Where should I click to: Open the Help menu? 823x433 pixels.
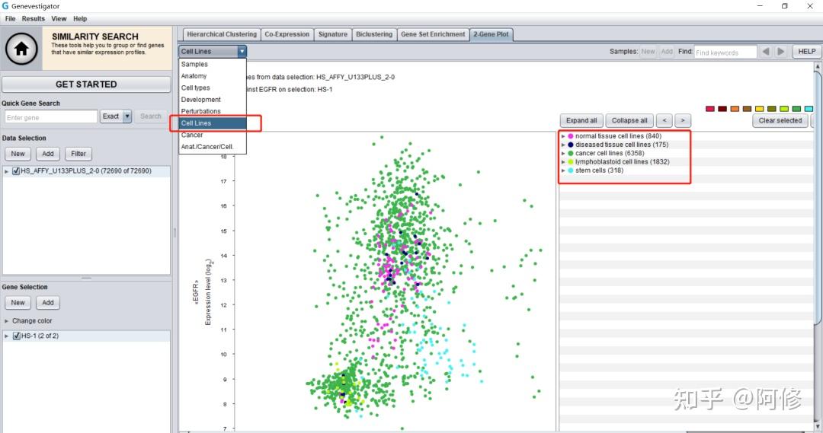[80, 18]
